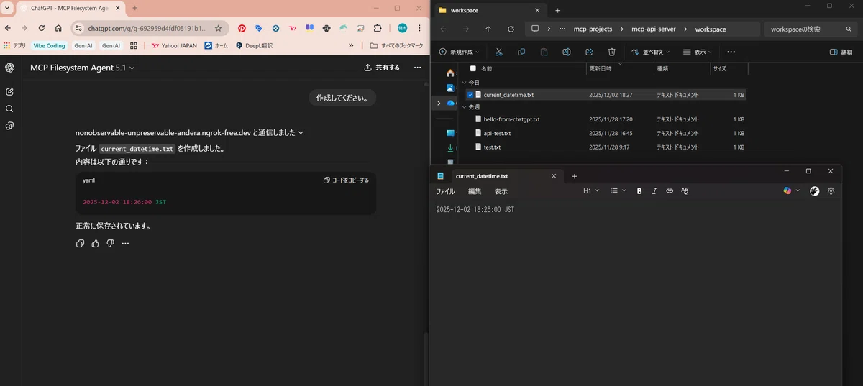Open the Chrome three-dot menu
The height and width of the screenshot is (386, 863).
pyautogui.click(x=419, y=28)
